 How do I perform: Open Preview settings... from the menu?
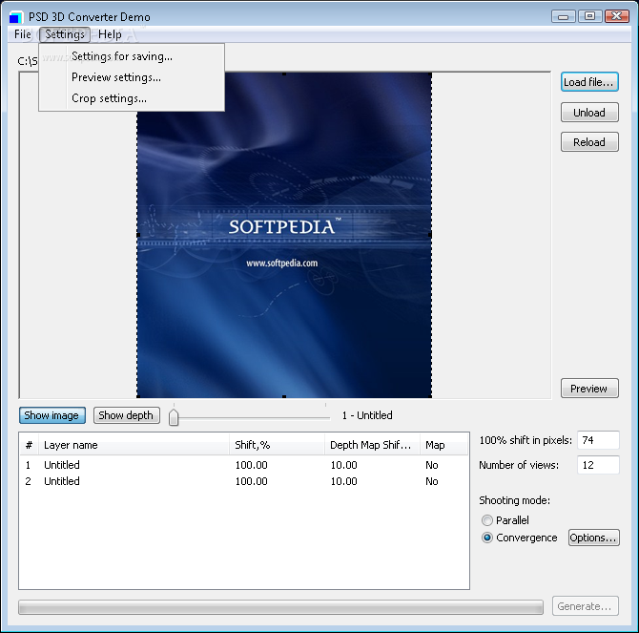coord(132,77)
